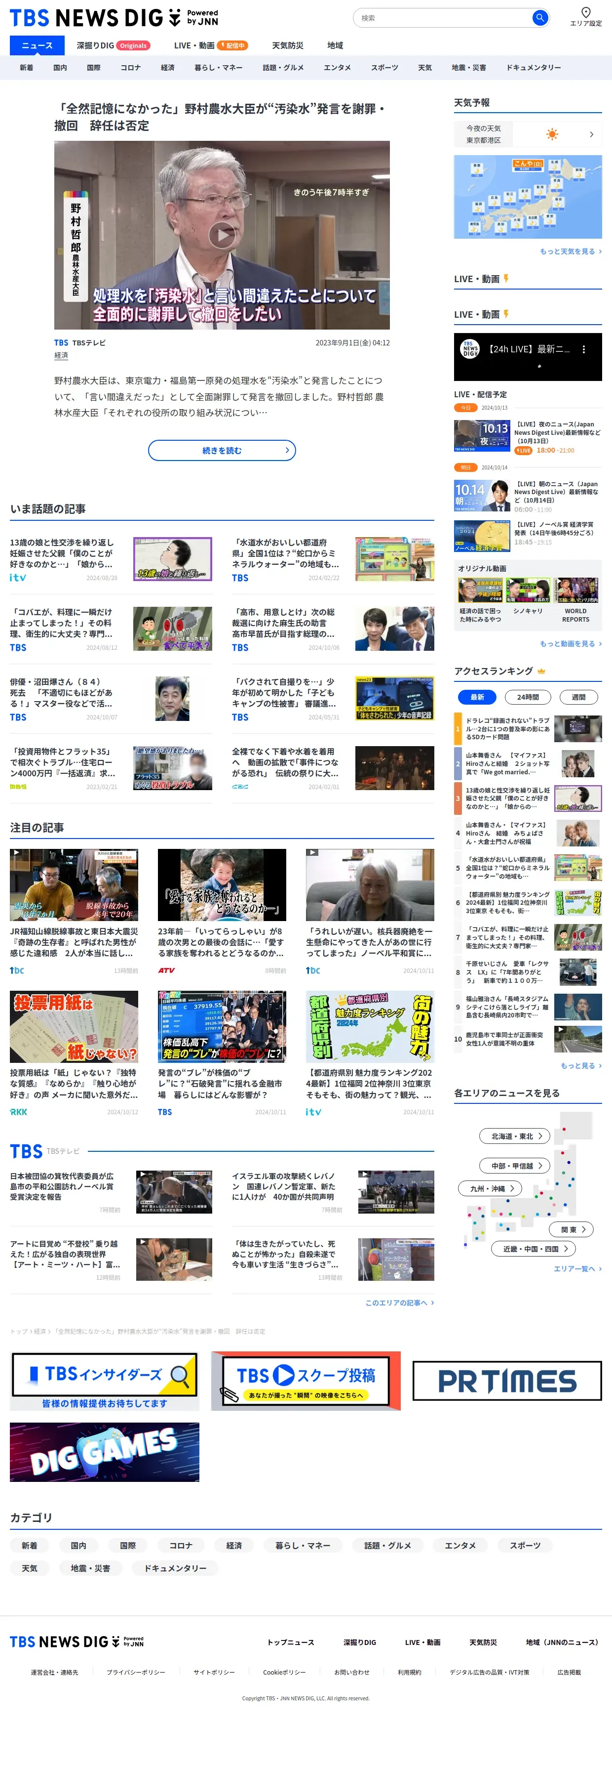Viewport: 612px width, 1767px height.
Task: Click the 経済 tag under the article
Action: 61,355
